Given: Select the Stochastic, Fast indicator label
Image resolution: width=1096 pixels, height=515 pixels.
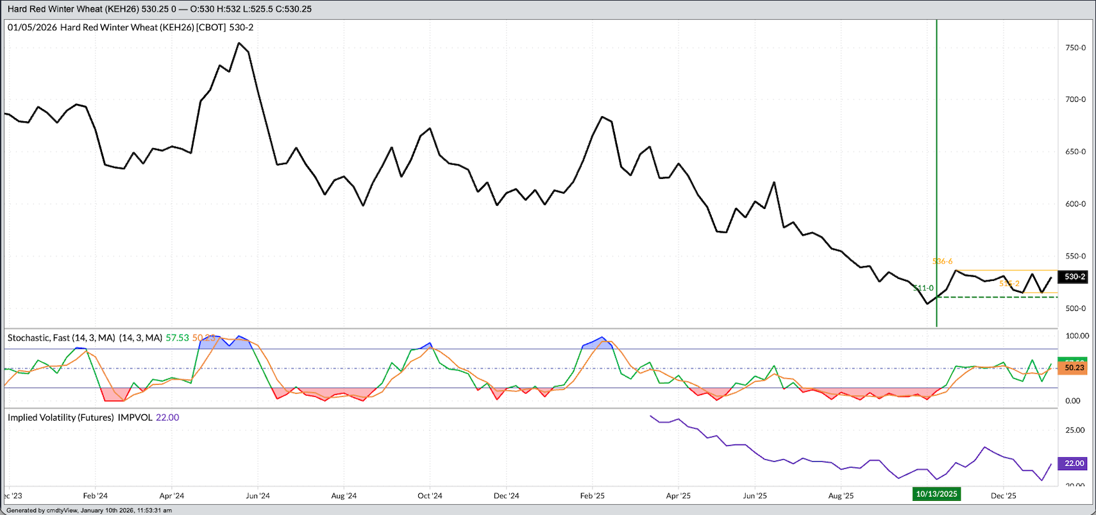Looking at the screenshot, I should click(61, 337).
